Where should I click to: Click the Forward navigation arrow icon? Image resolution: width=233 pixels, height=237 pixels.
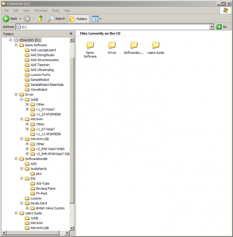[27, 19]
